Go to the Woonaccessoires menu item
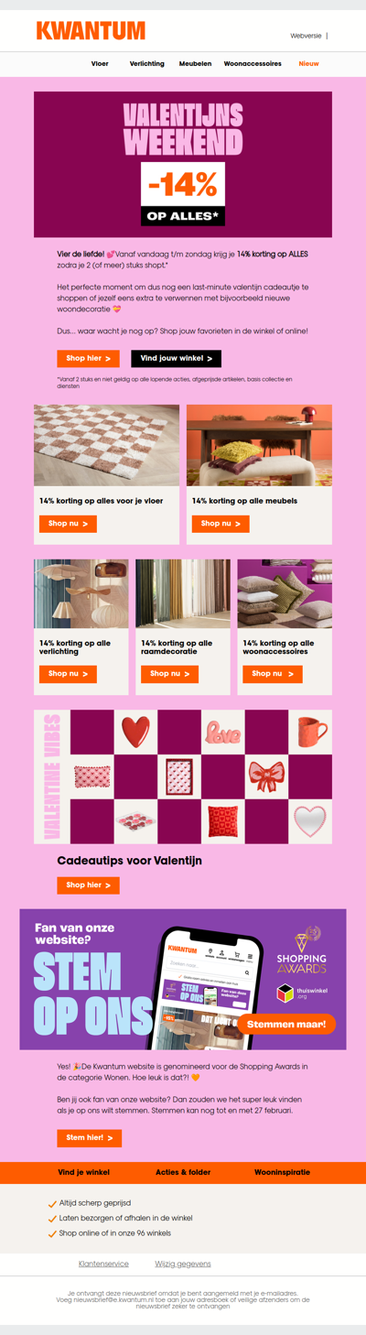 click(253, 64)
